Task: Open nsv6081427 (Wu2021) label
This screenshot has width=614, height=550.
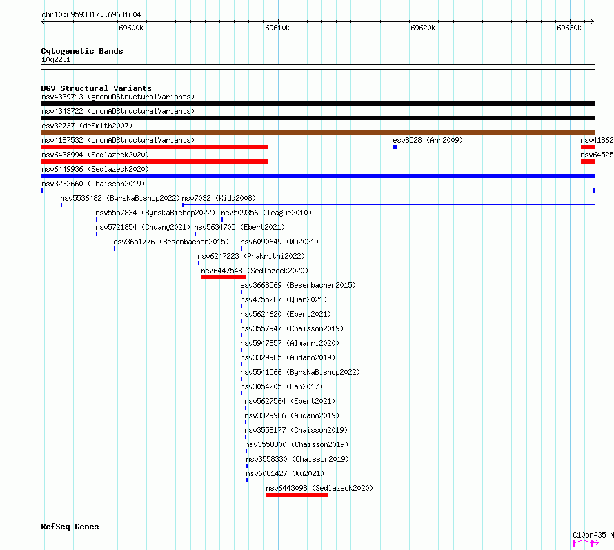Action: (x=285, y=473)
